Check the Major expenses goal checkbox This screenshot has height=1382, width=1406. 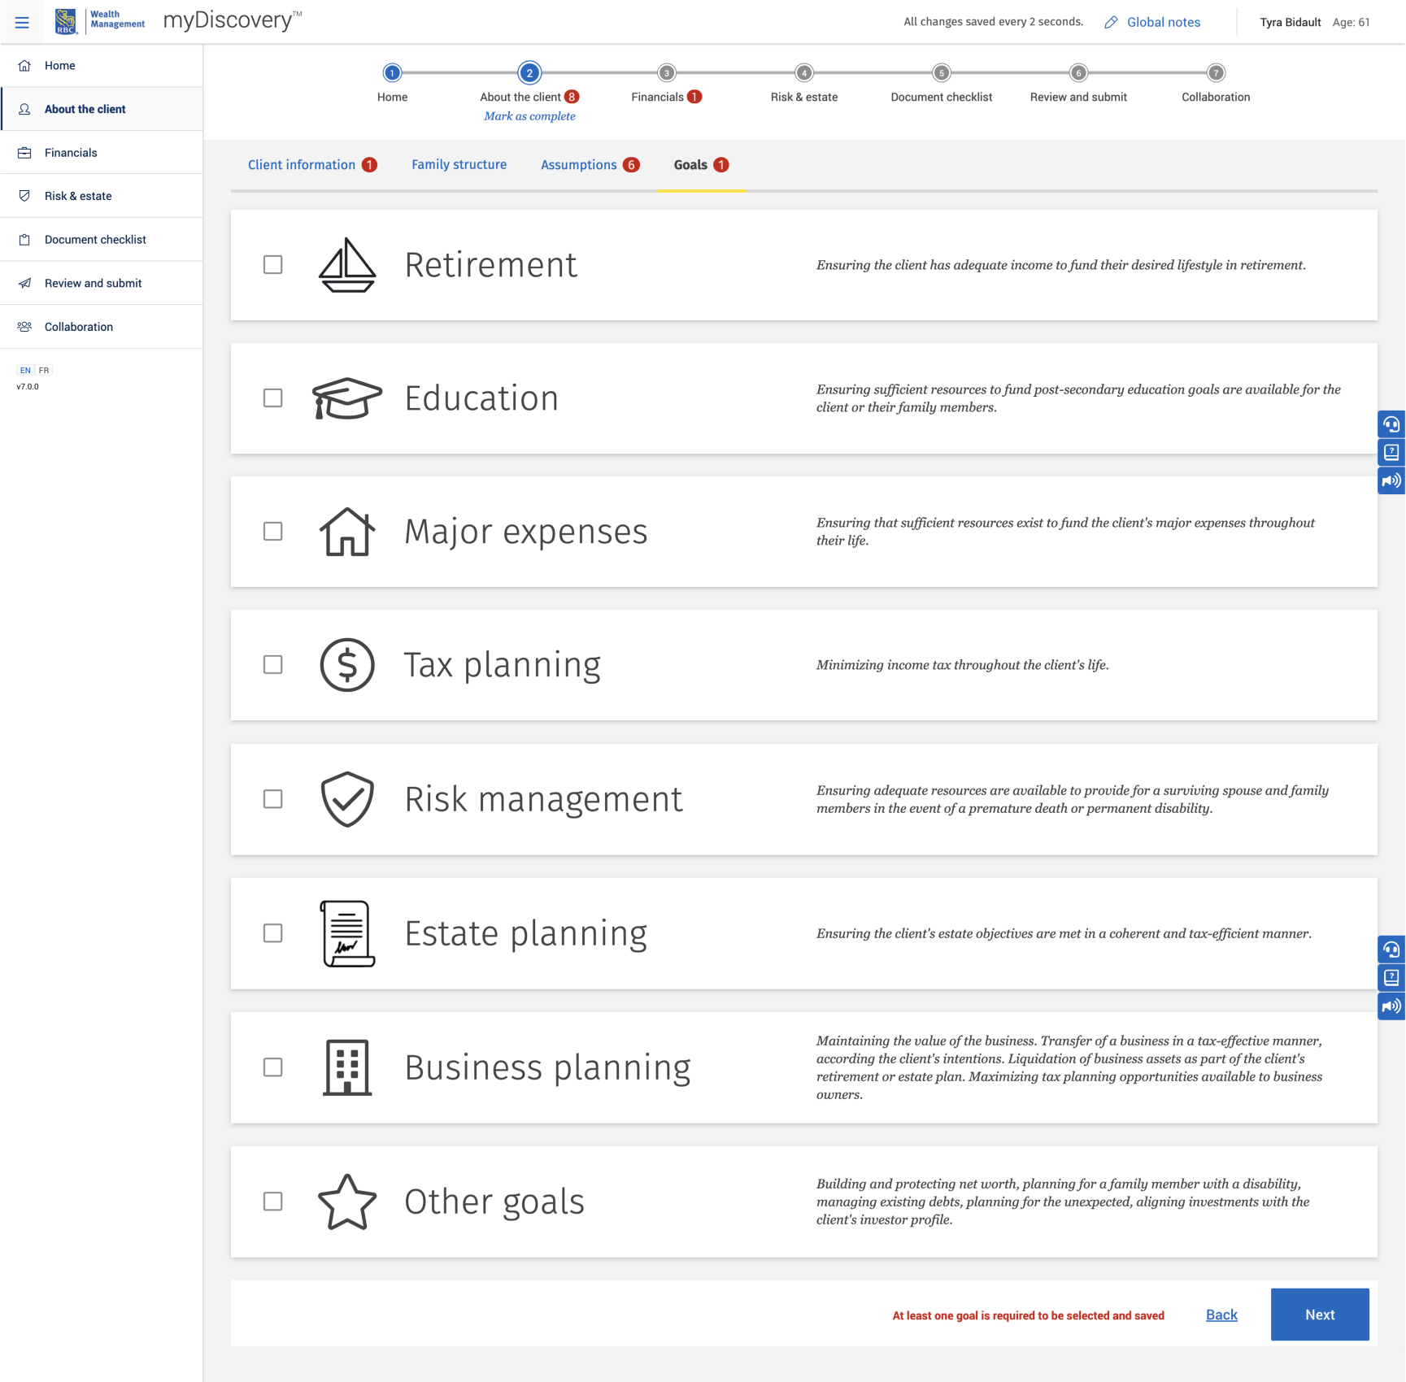click(273, 532)
